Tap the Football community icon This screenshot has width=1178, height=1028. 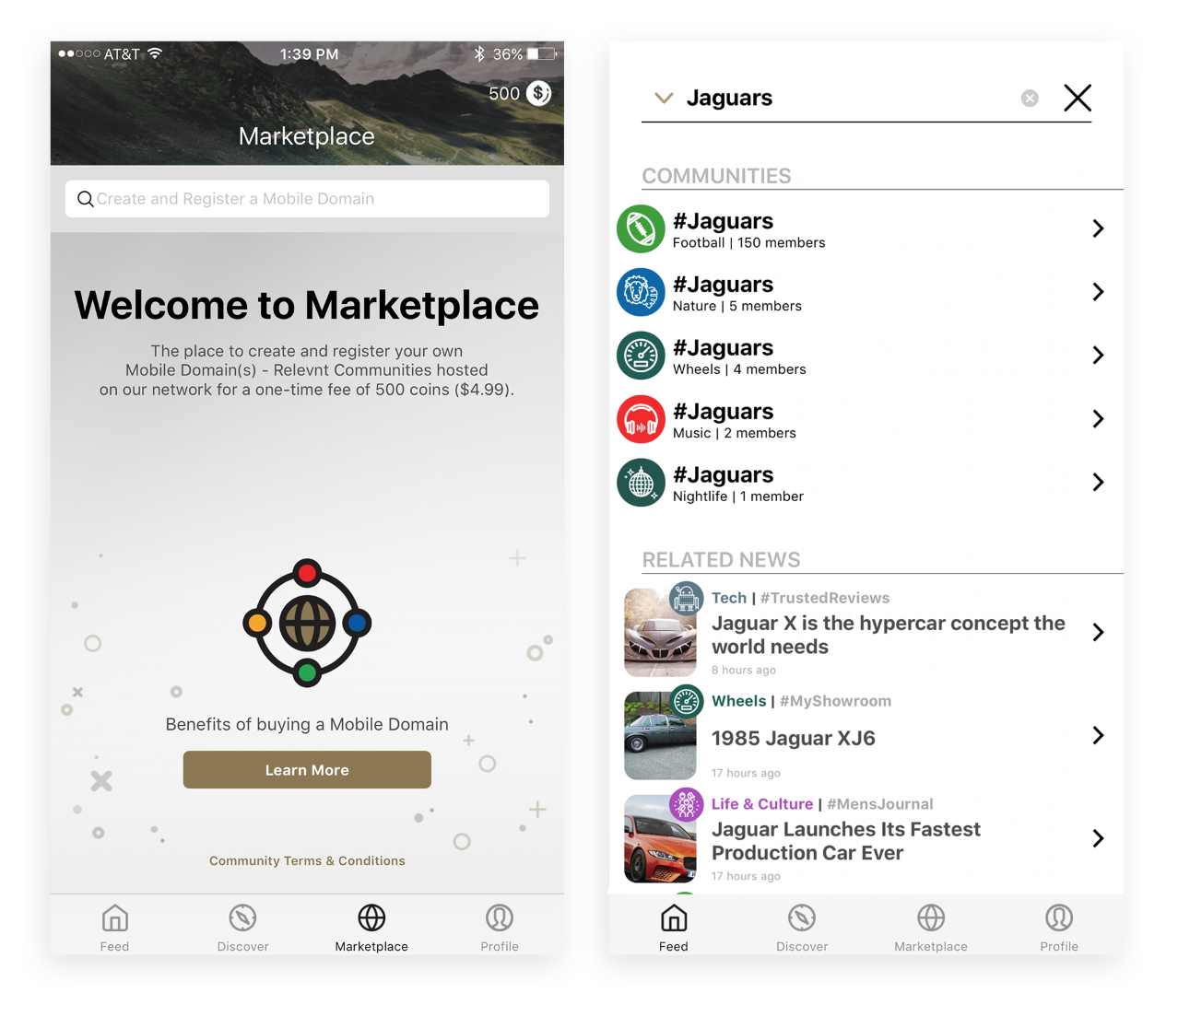coord(641,228)
